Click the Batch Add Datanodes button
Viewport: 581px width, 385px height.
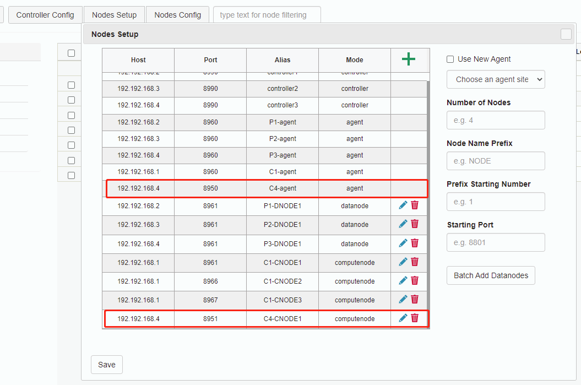point(491,275)
